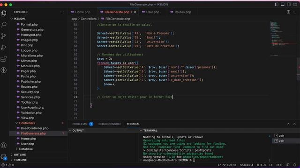Image resolution: width=300 pixels, height=168 pixels.
Task: Open the Problems panel tab
Action: click(82, 124)
